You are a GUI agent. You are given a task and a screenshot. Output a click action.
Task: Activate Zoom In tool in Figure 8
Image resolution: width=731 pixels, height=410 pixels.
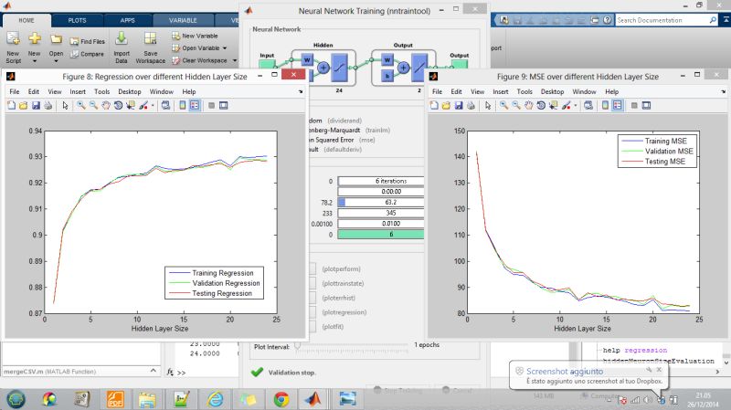(x=81, y=106)
